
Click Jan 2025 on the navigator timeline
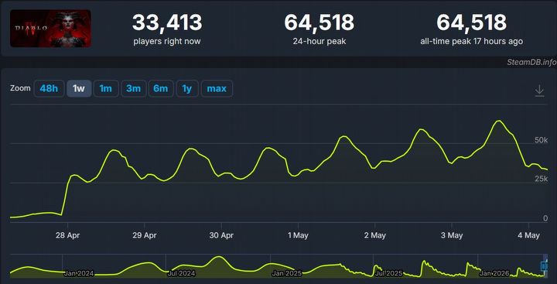pyautogui.click(x=286, y=273)
